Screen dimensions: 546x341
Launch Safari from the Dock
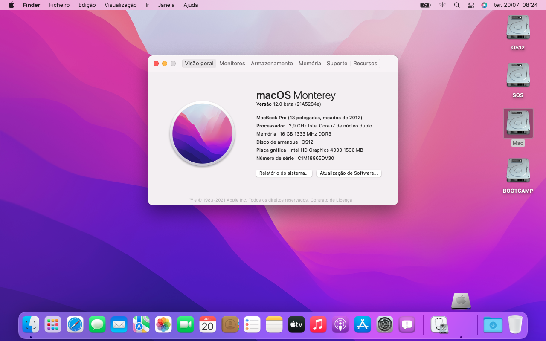click(x=75, y=324)
